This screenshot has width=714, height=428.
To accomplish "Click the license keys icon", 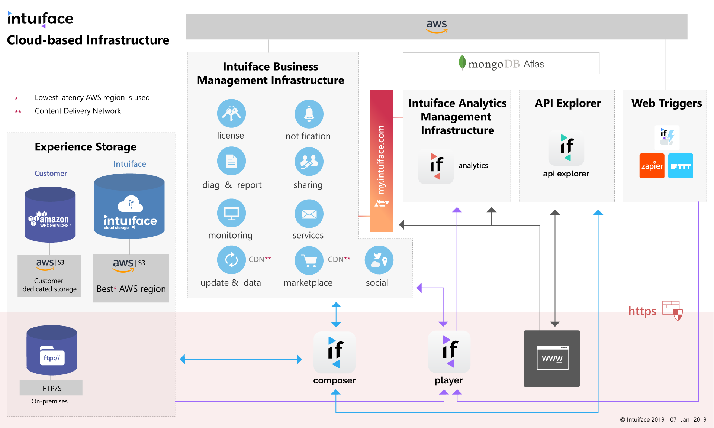I will pos(231,113).
